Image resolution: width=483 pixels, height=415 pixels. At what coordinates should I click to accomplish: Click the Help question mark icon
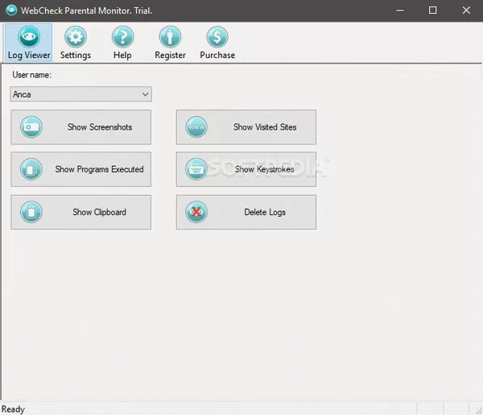[122, 37]
